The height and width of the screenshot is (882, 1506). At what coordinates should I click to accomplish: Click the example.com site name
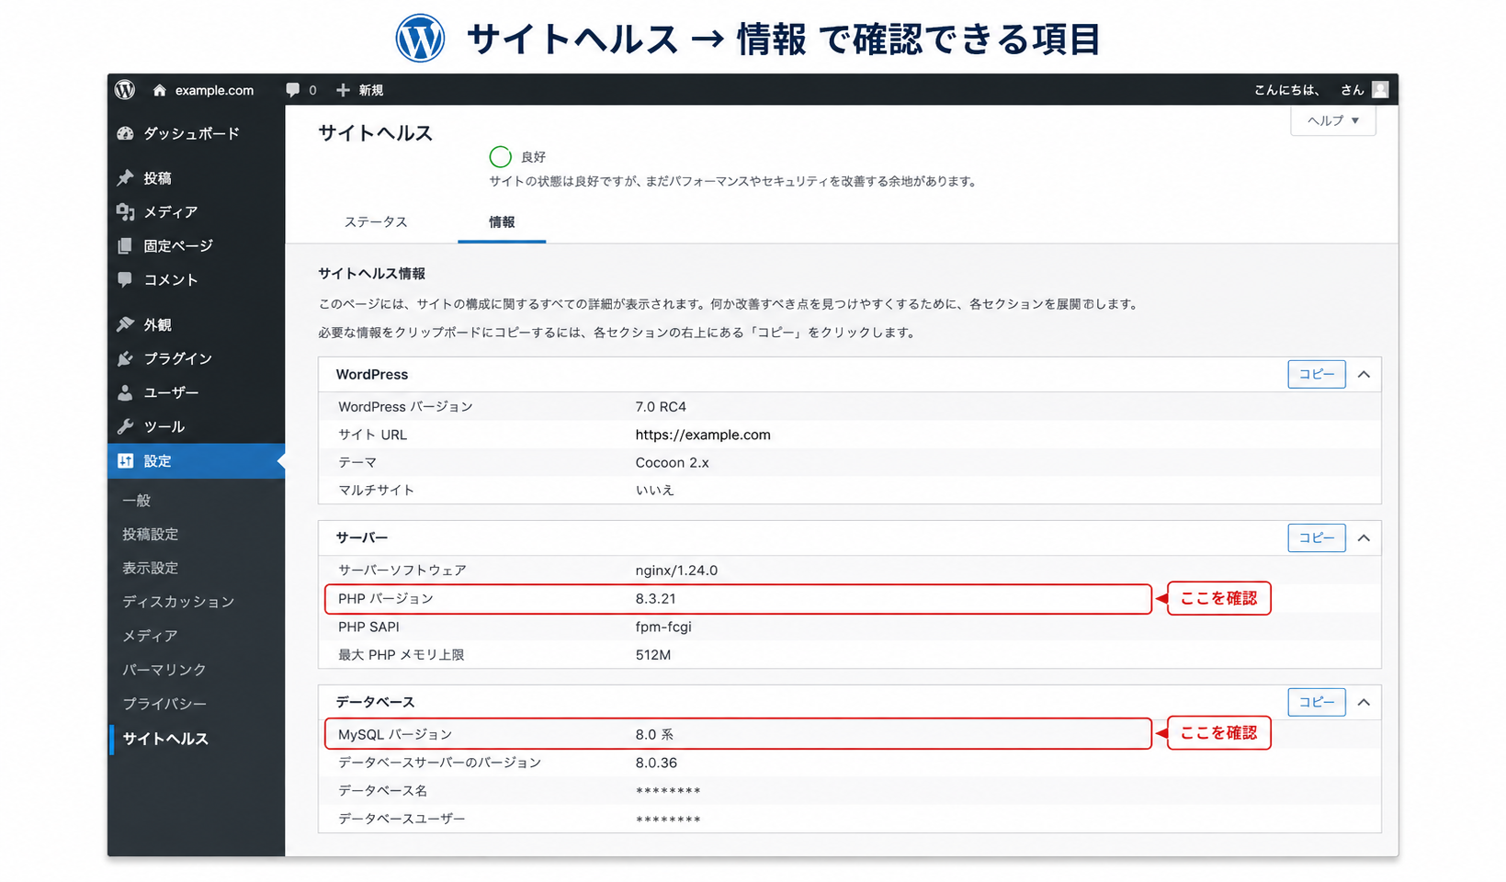pyautogui.click(x=214, y=90)
